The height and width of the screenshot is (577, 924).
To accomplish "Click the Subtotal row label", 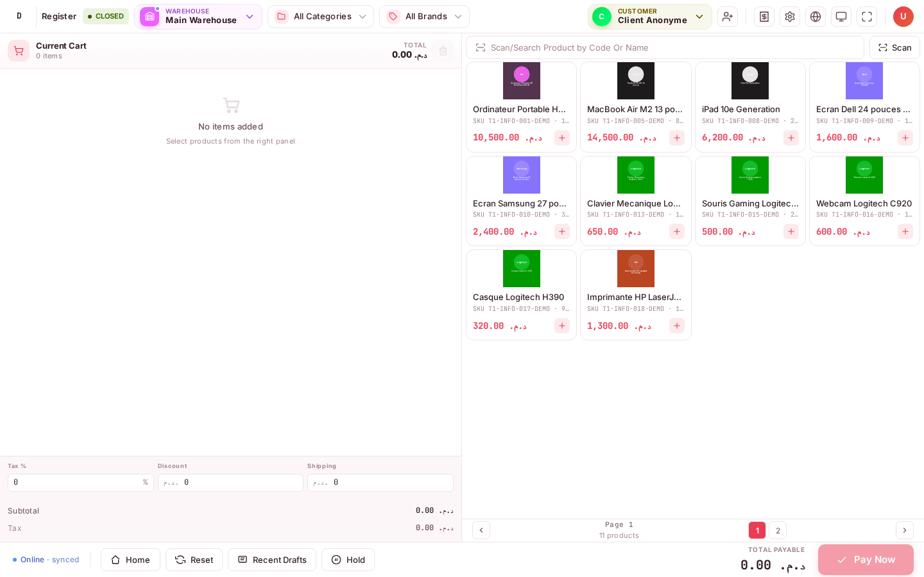I will (x=23, y=511).
